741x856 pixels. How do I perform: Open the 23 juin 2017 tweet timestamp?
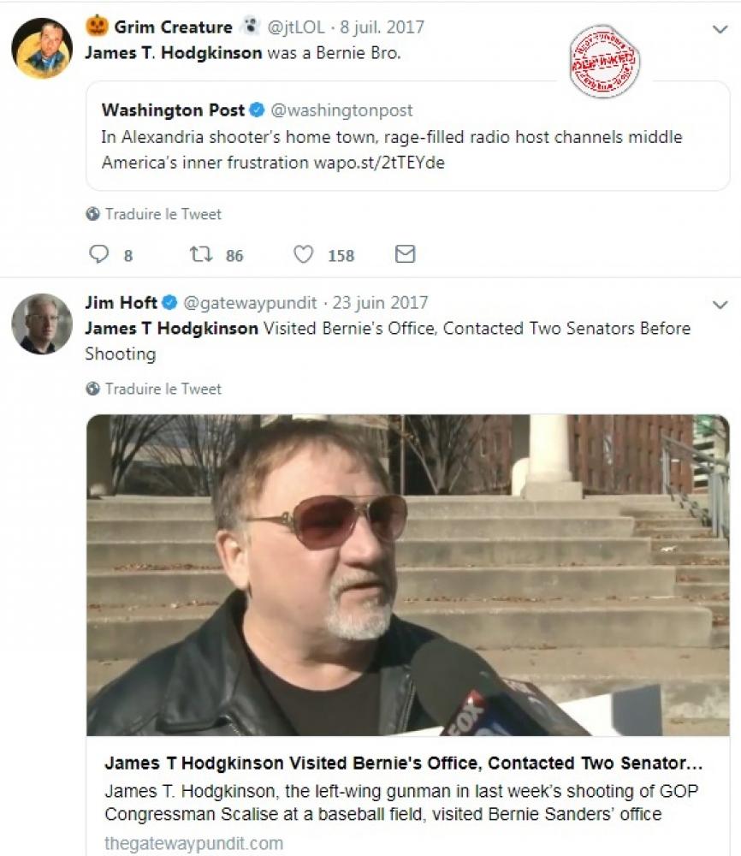pos(381,303)
